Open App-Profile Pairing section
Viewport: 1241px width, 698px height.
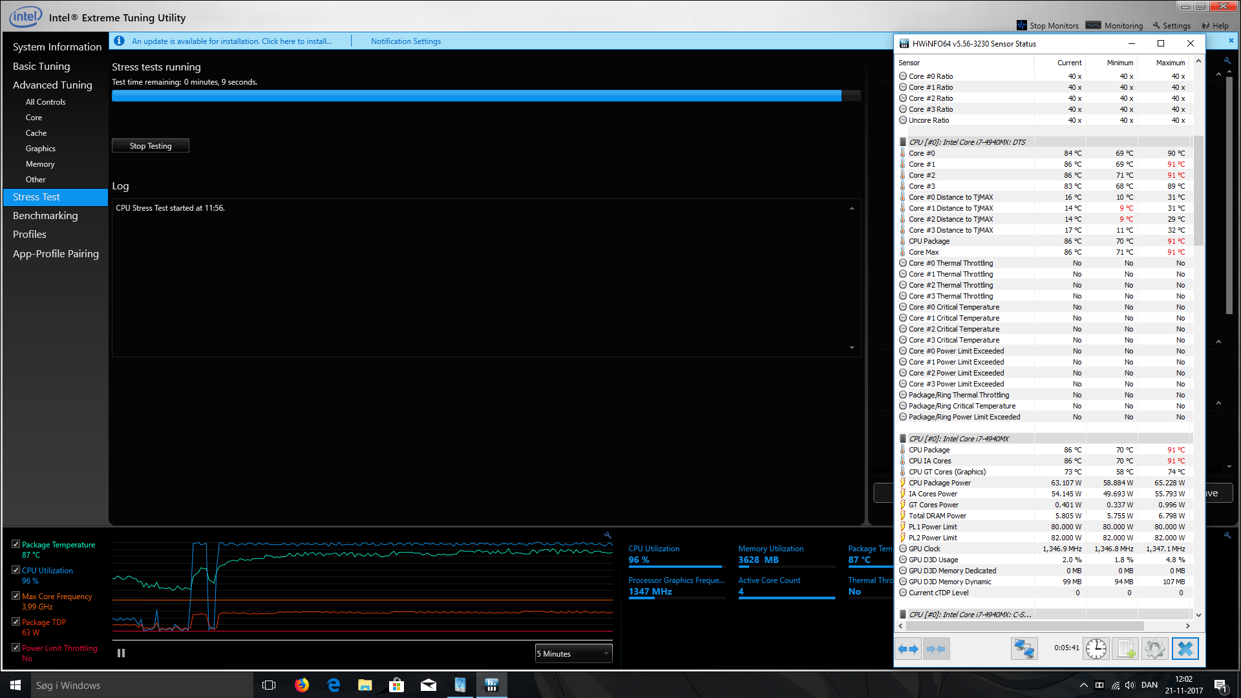[x=56, y=253]
